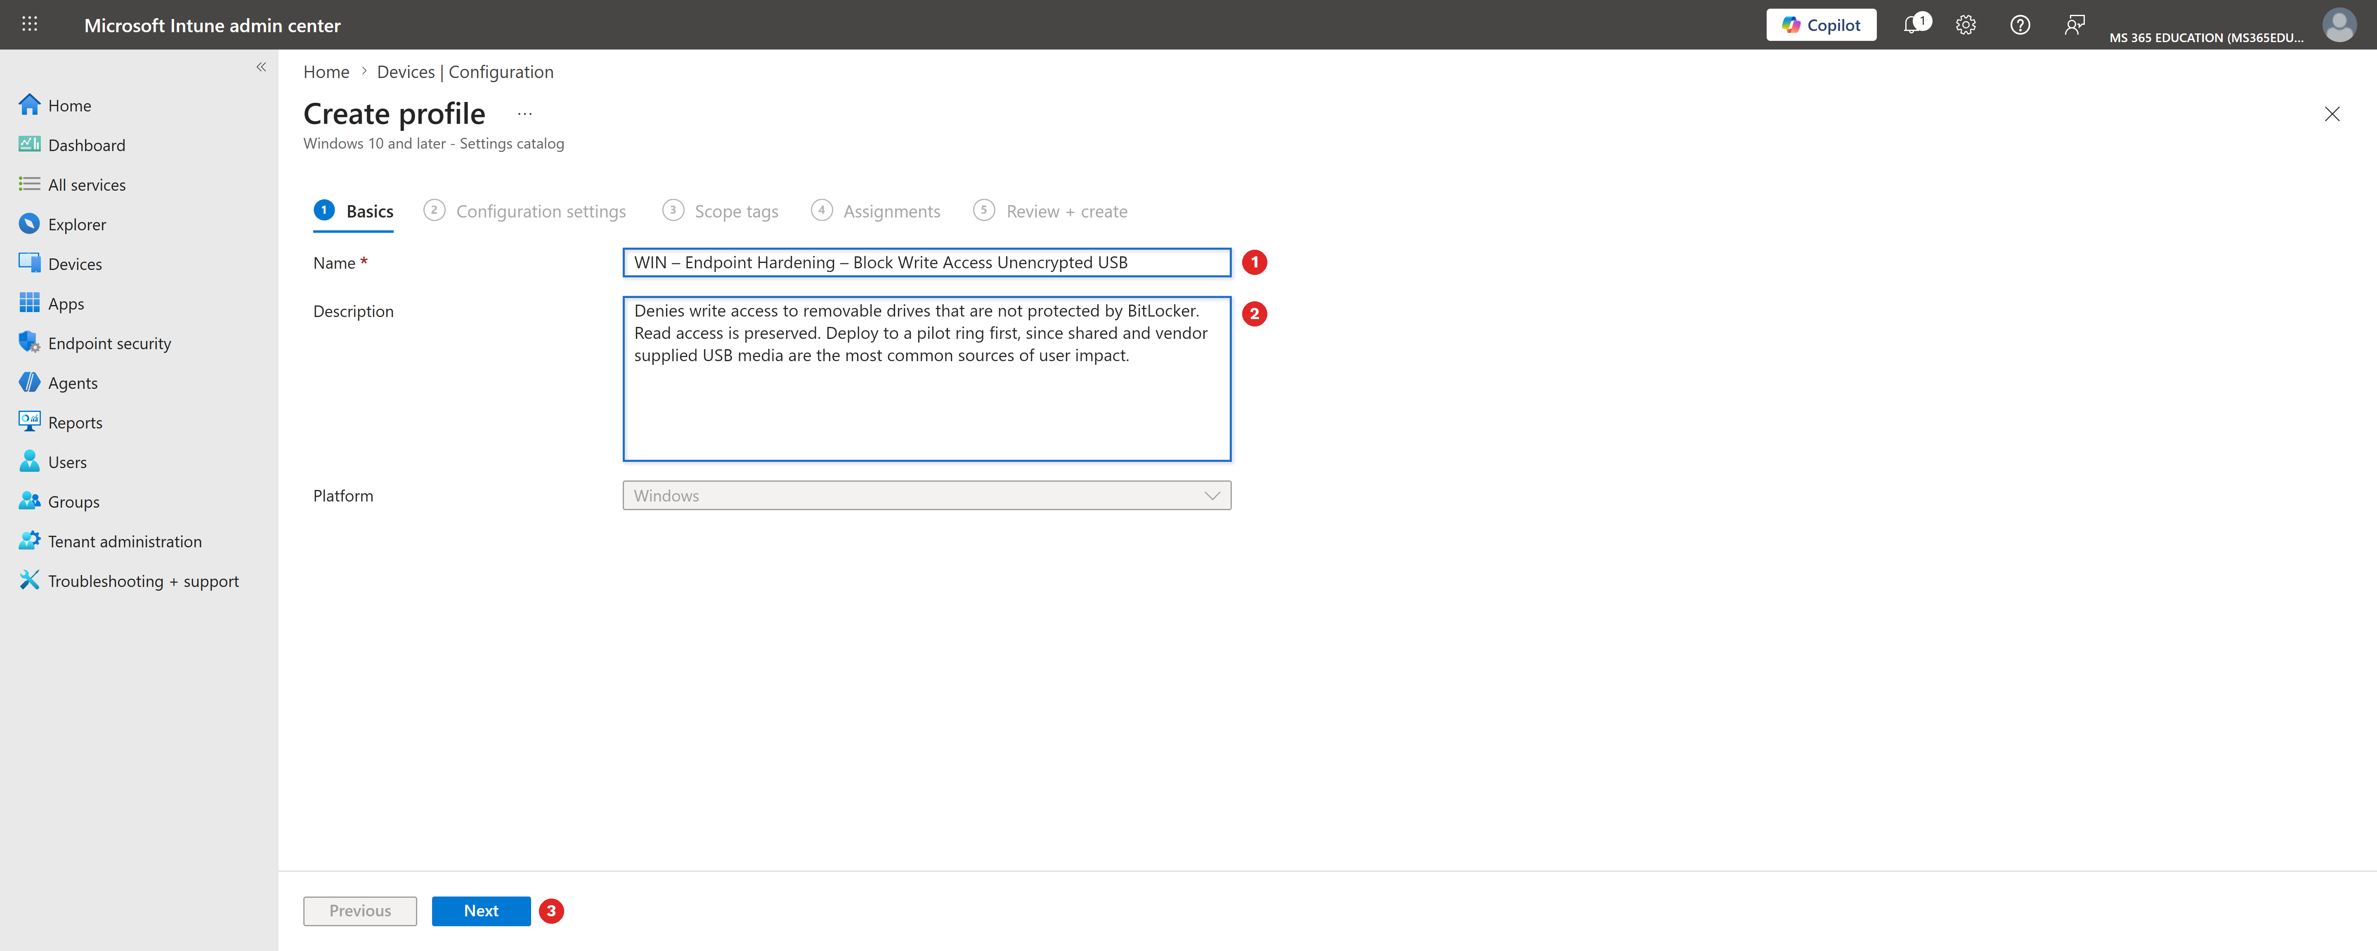Select the Scope tags step tab
Screen dimensions: 2377x951
coord(721,211)
